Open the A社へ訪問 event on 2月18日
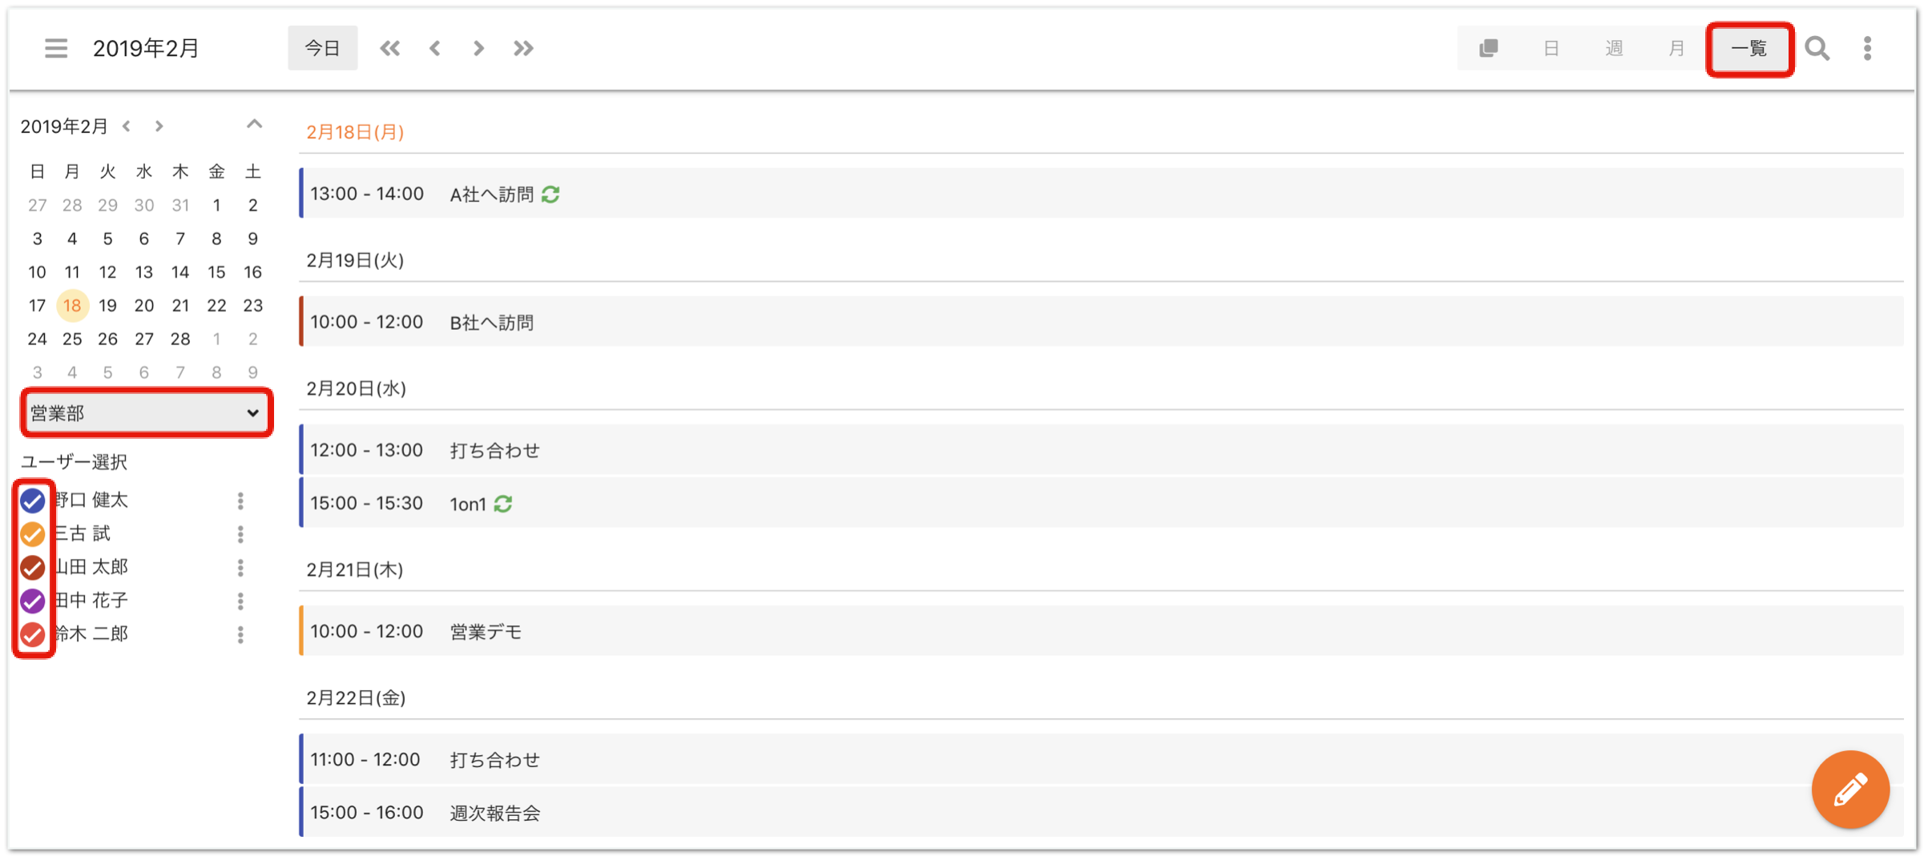The height and width of the screenshot is (860, 1928). (x=1101, y=193)
